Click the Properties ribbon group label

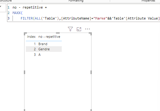pos(148,1)
